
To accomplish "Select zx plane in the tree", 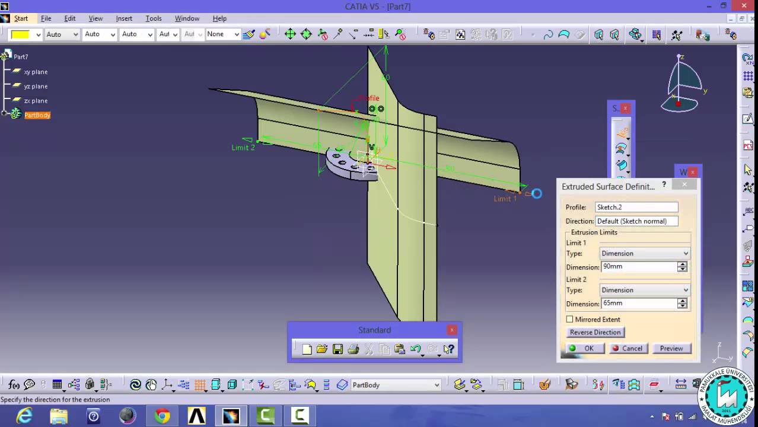I will click(x=36, y=101).
